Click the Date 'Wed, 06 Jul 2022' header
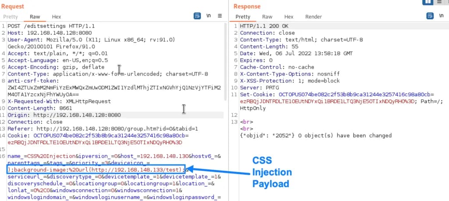This screenshot has height=201, width=449. (296, 53)
